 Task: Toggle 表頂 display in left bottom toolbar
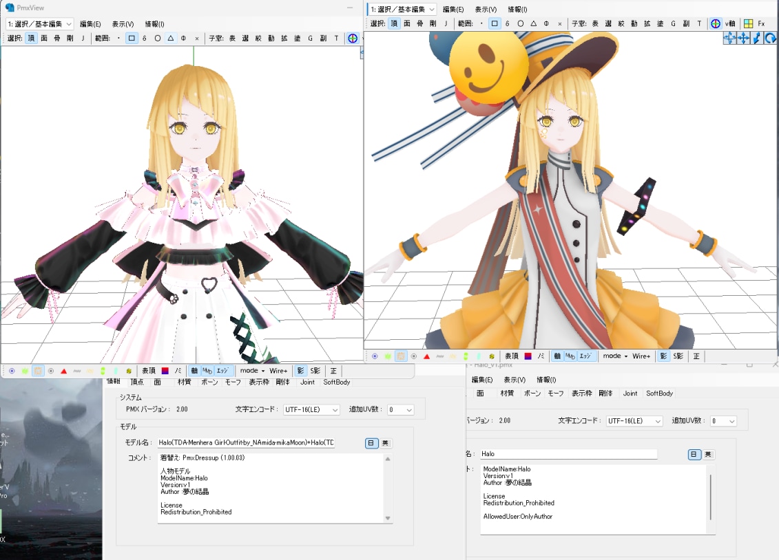(149, 371)
